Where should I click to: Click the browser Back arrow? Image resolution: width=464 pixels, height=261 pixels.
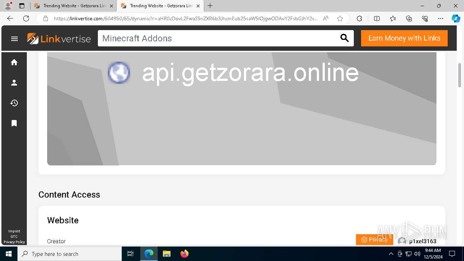coord(10,18)
